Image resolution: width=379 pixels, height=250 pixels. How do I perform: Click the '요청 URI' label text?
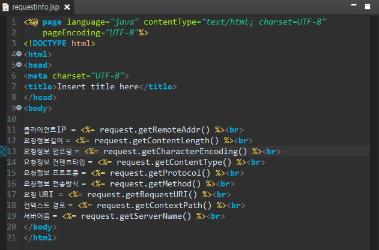(38, 194)
